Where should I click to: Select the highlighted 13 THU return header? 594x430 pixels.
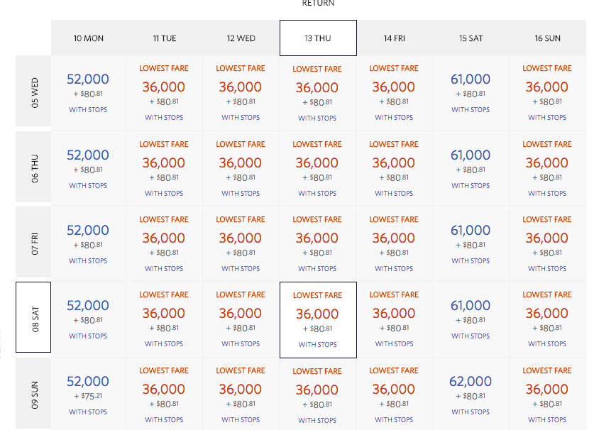click(x=318, y=38)
